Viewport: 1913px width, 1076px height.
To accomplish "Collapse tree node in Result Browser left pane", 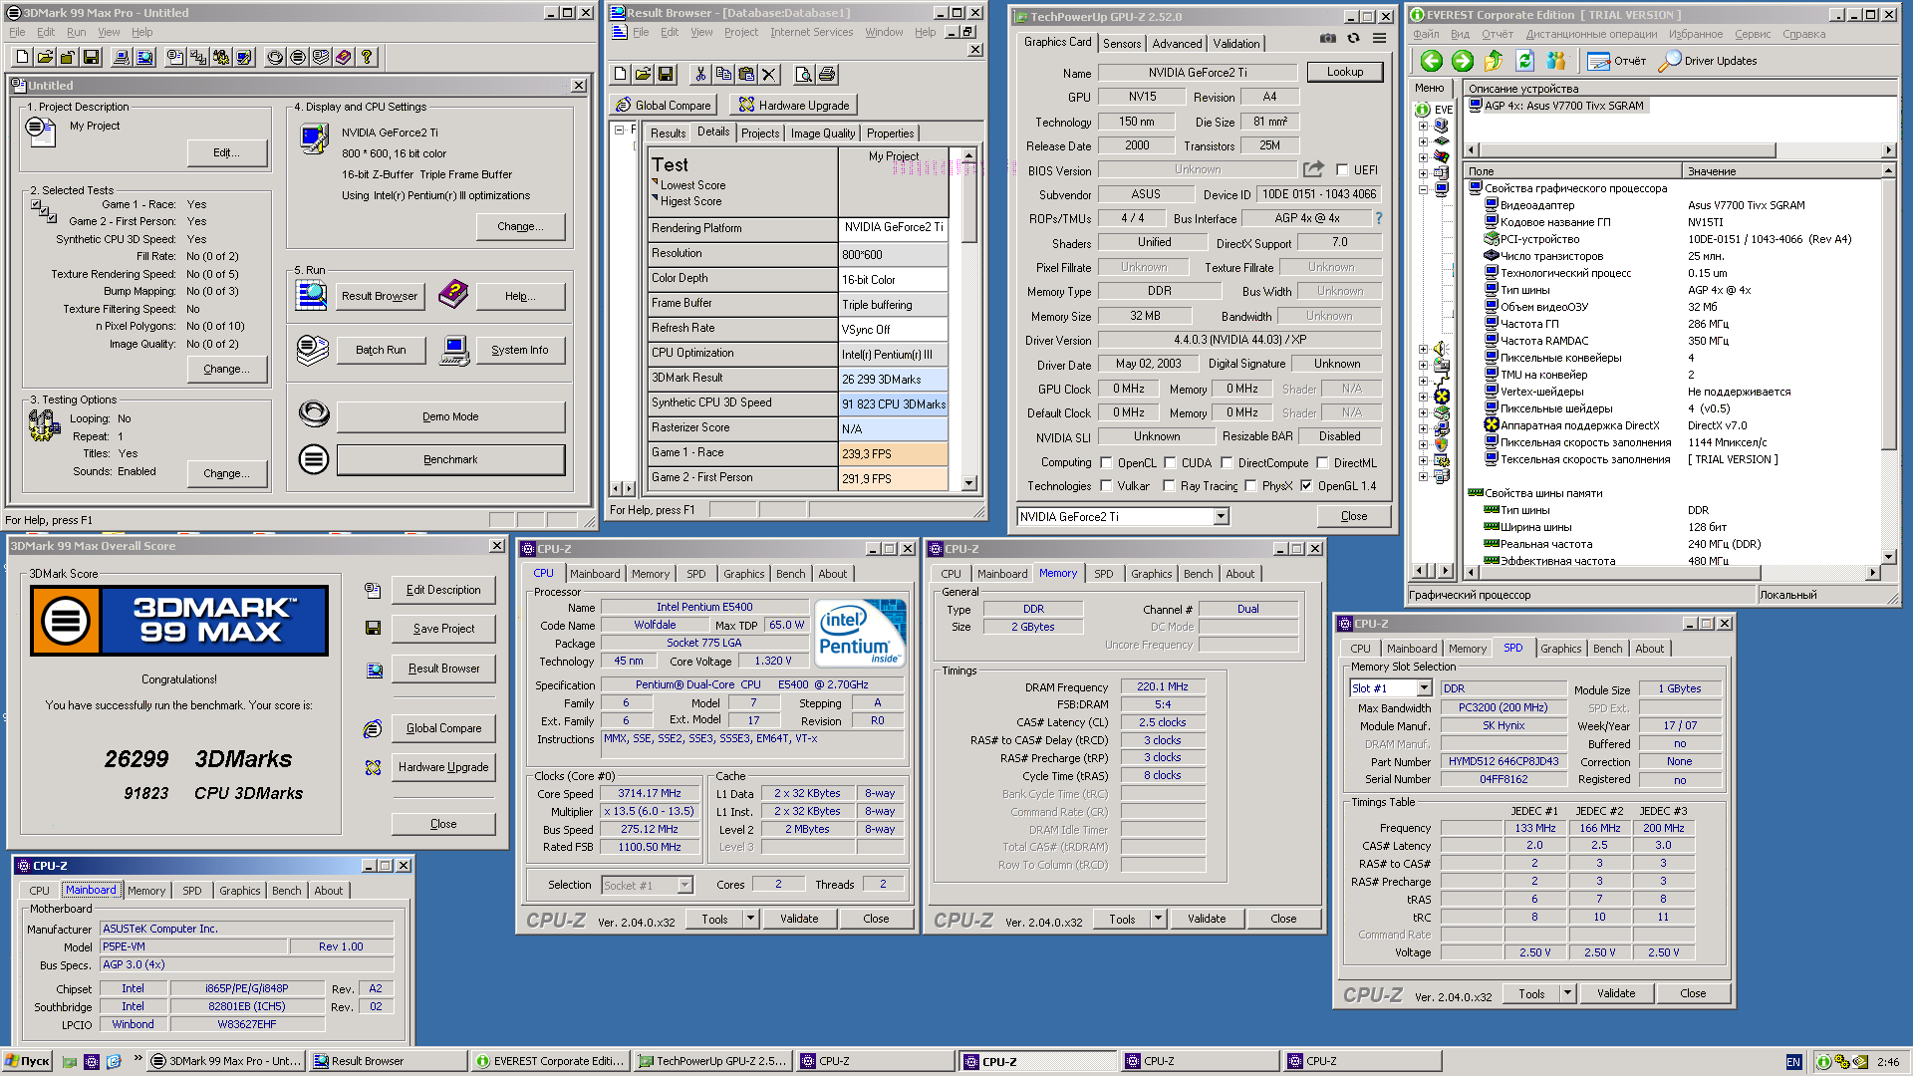I will click(620, 131).
